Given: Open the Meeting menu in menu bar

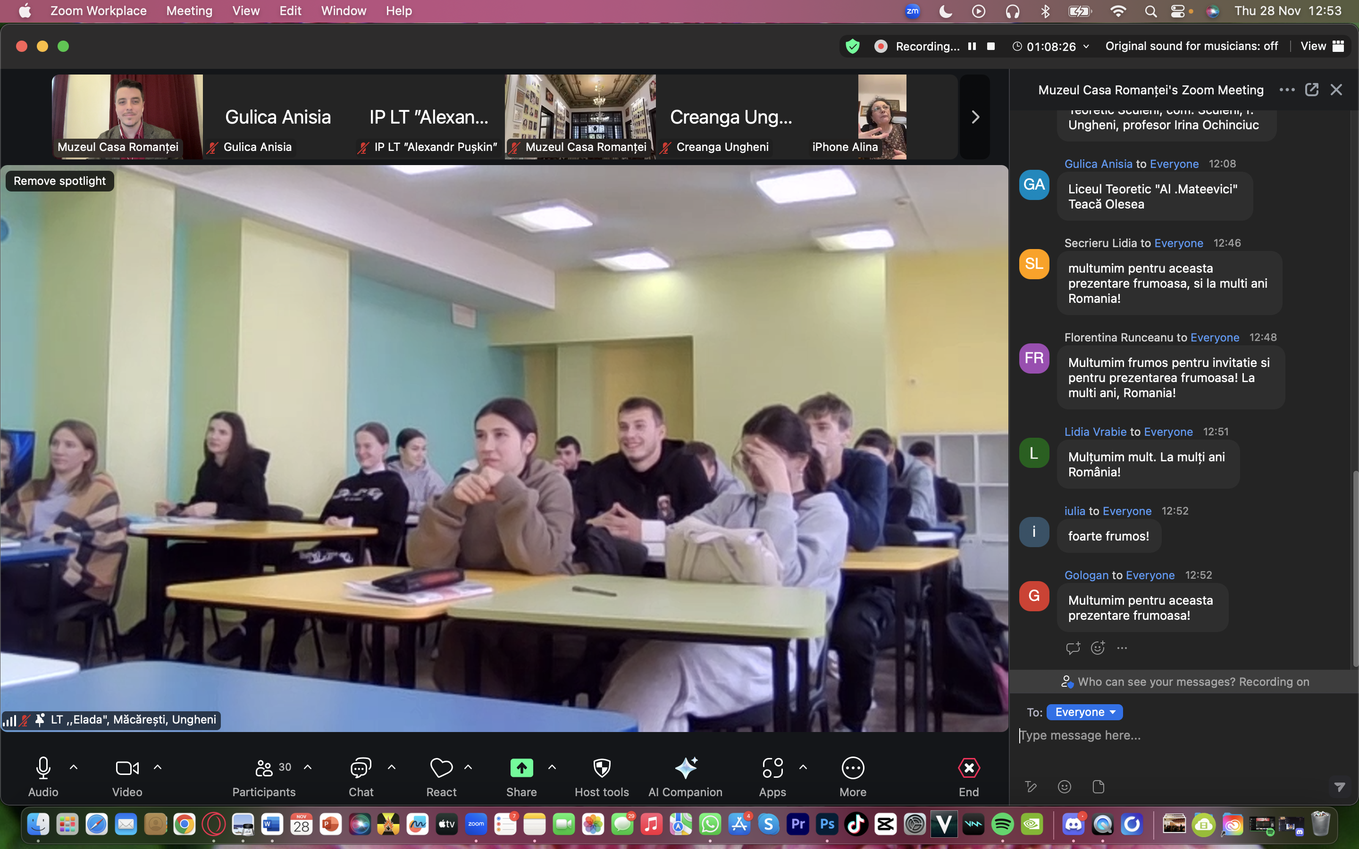Looking at the screenshot, I should [x=189, y=11].
